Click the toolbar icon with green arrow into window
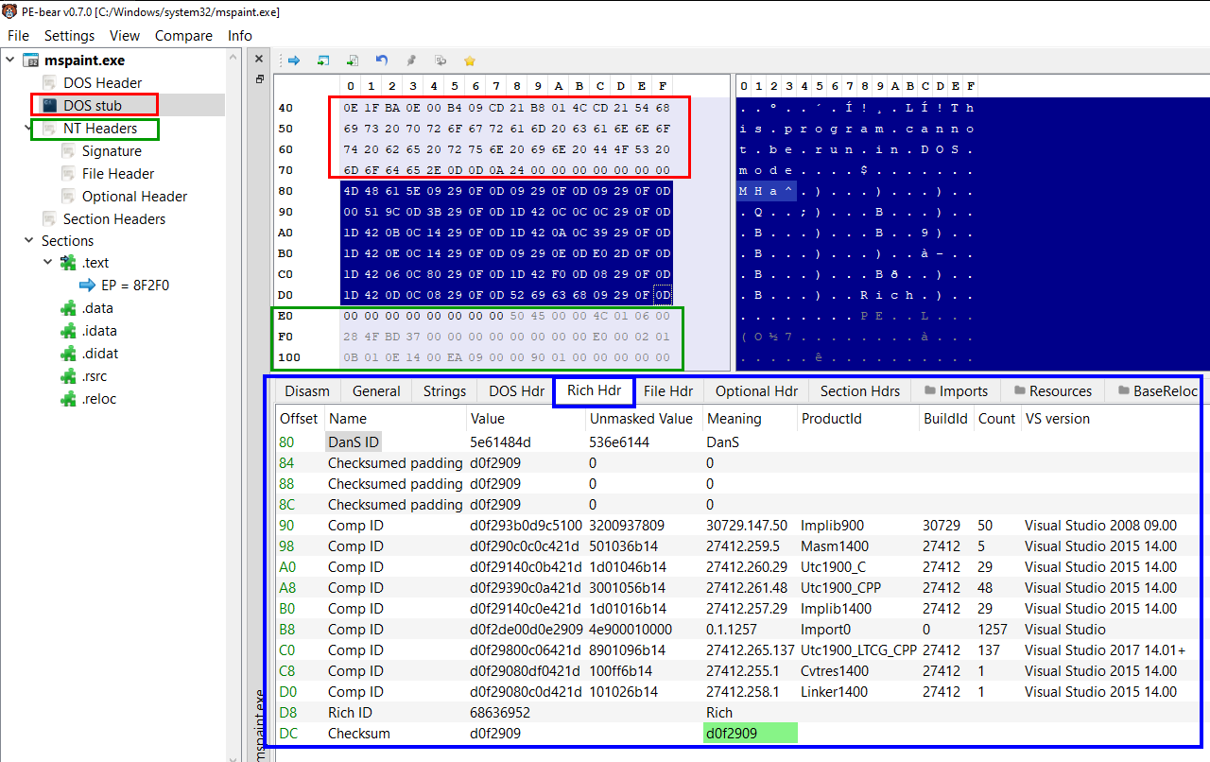1210x762 pixels. pyautogui.click(x=323, y=60)
